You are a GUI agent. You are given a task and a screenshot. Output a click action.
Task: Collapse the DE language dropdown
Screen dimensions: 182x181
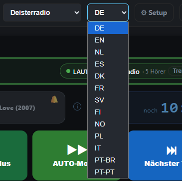(108, 12)
